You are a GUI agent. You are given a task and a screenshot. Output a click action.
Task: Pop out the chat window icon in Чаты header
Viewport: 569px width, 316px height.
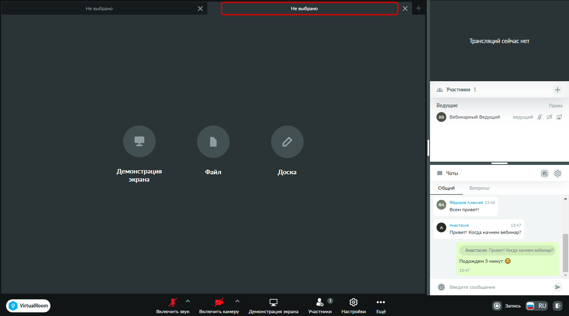click(x=545, y=173)
